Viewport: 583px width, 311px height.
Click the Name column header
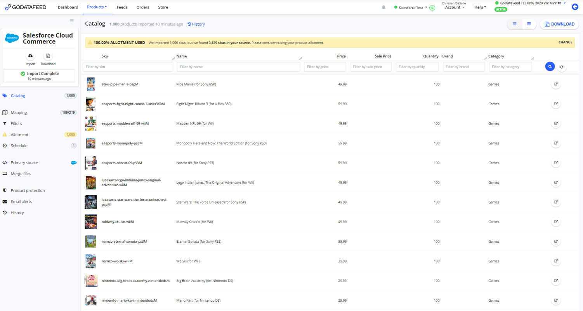click(182, 56)
